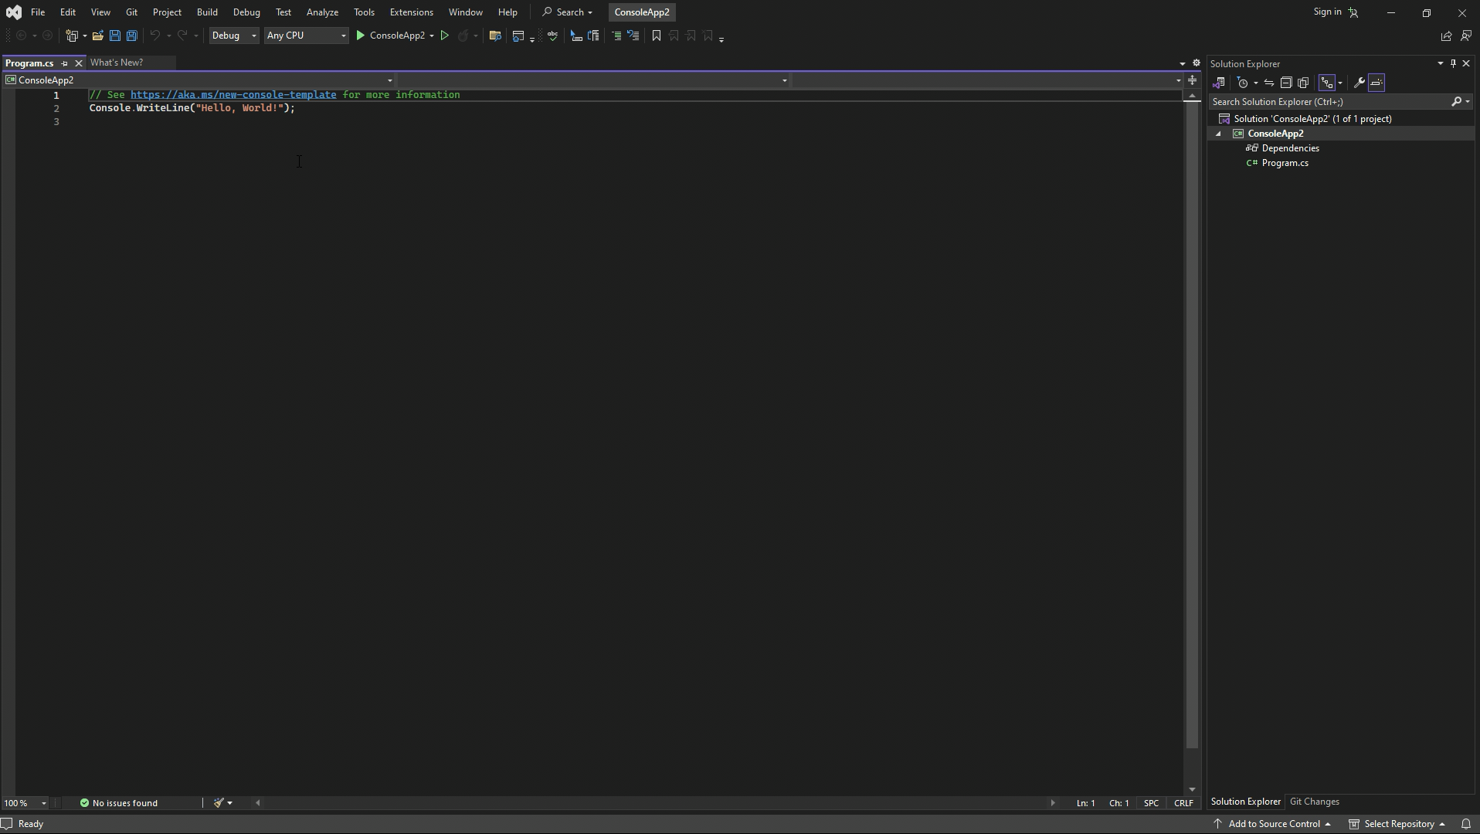Click the Uncomment selected lines icon
The width and height of the screenshot is (1480, 834).
click(633, 36)
